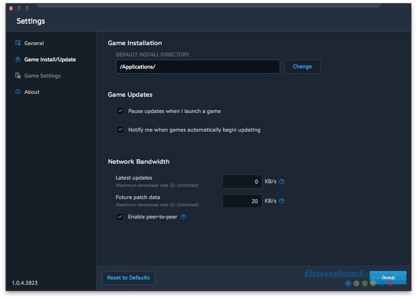
Task: Click the Future patch data rate field
Action: pos(242,201)
